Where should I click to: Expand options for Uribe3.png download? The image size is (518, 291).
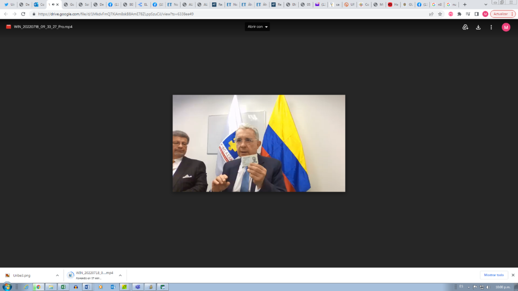(x=57, y=275)
